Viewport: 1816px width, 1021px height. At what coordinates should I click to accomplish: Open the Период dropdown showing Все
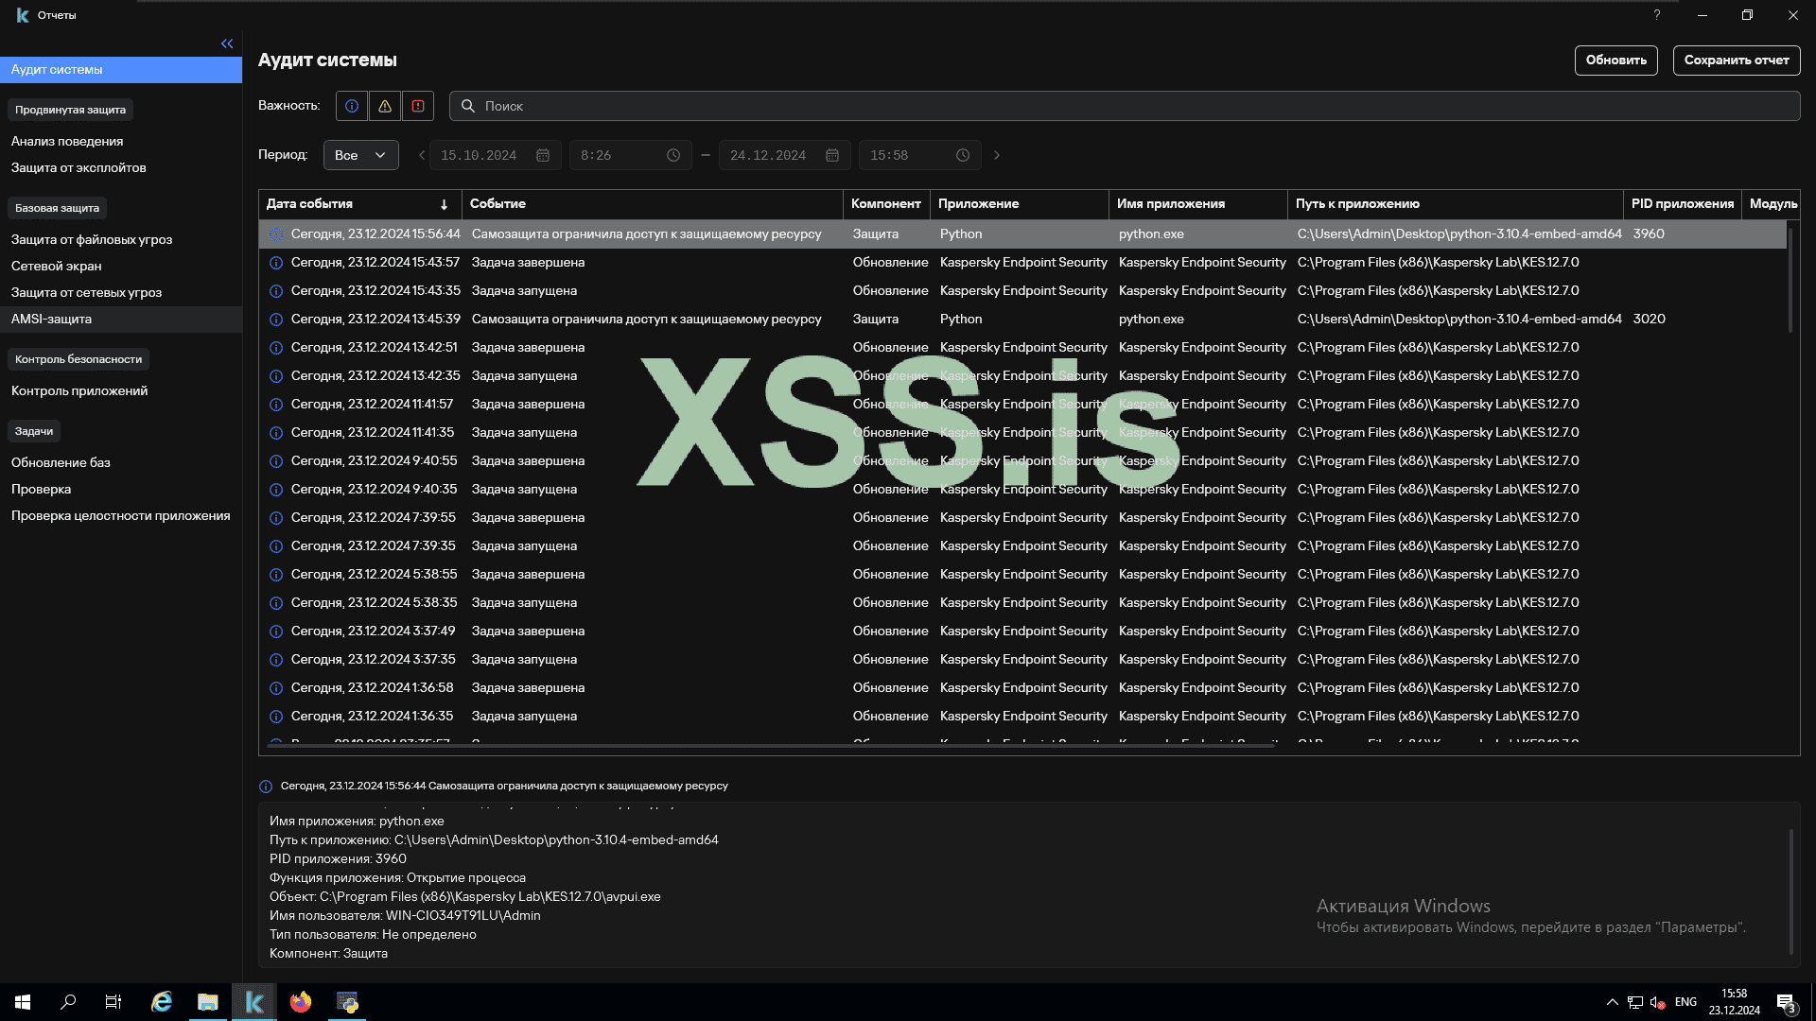pos(360,155)
